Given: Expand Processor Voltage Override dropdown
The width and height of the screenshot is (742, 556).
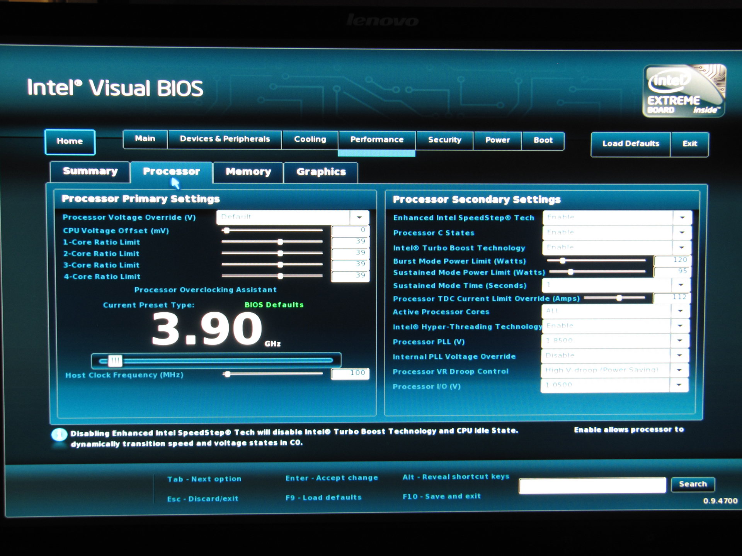Looking at the screenshot, I should (293, 217).
